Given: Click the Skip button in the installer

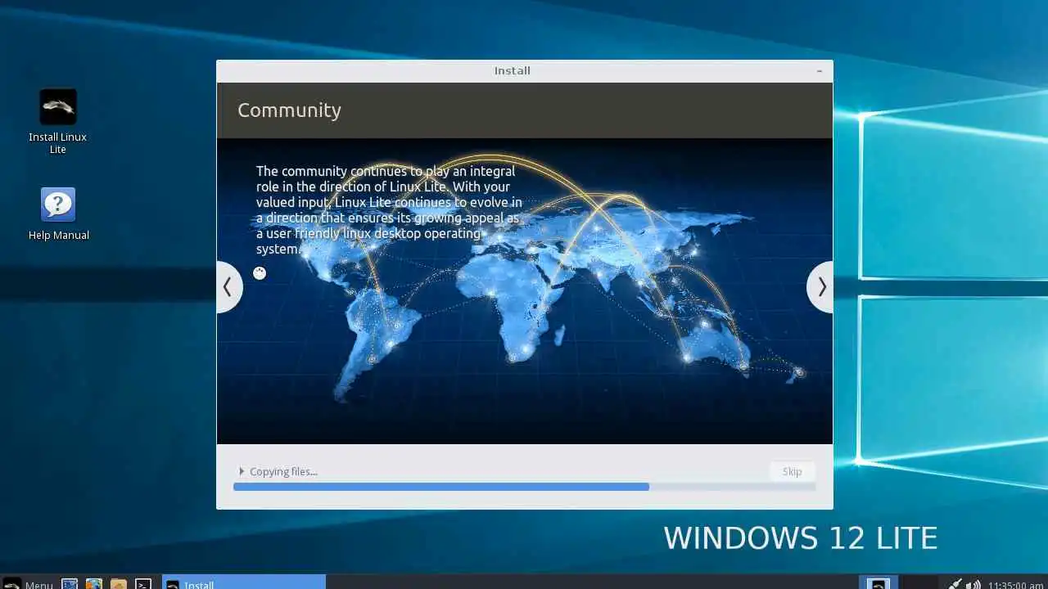Looking at the screenshot, I should (792, 471).
